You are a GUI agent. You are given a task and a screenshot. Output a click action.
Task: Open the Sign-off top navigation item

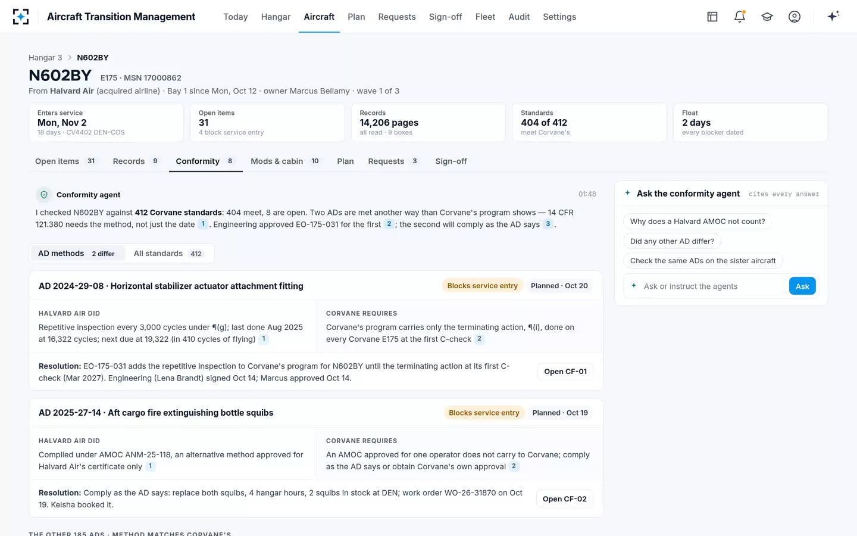click(445, 17)
